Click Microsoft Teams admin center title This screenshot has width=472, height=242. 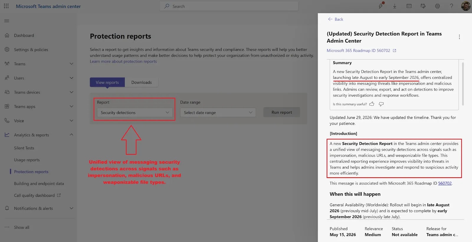(x=48, y=6)
